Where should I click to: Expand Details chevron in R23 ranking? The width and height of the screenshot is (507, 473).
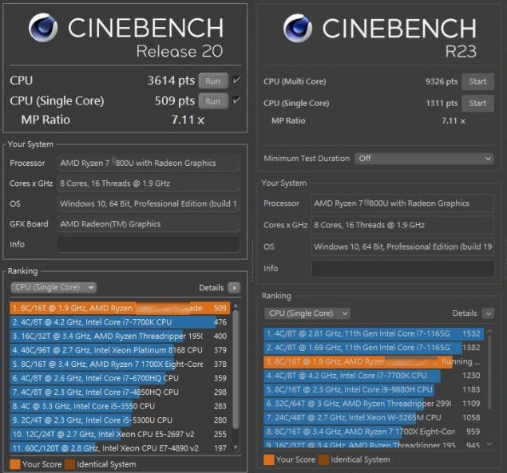click(x=488, y=313)
